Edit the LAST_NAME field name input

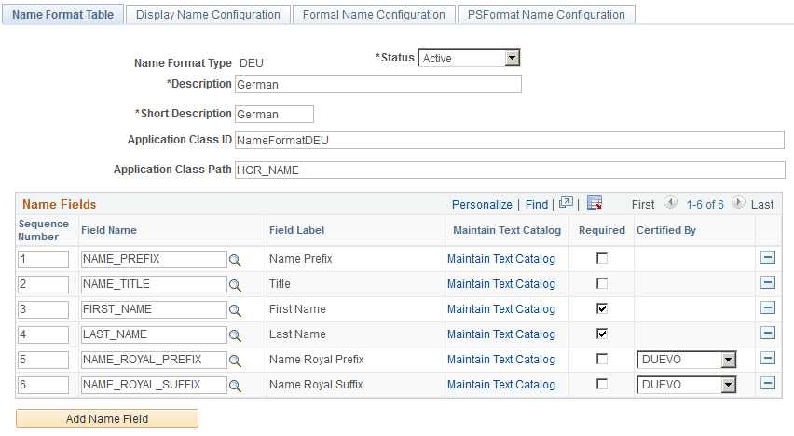coord(154,334)
